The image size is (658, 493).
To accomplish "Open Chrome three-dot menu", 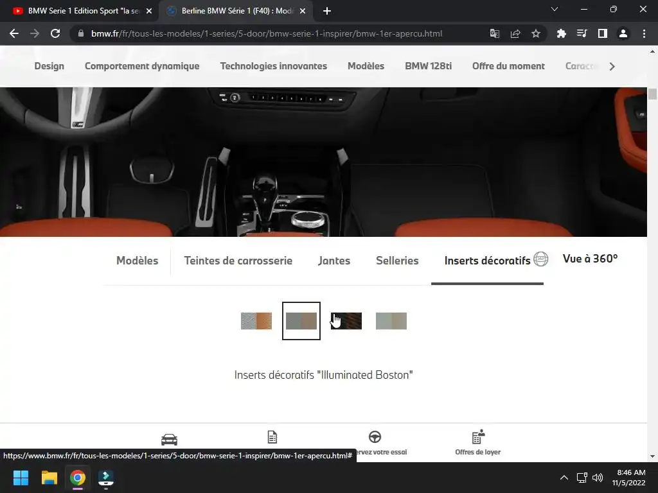I will (644, 33).
